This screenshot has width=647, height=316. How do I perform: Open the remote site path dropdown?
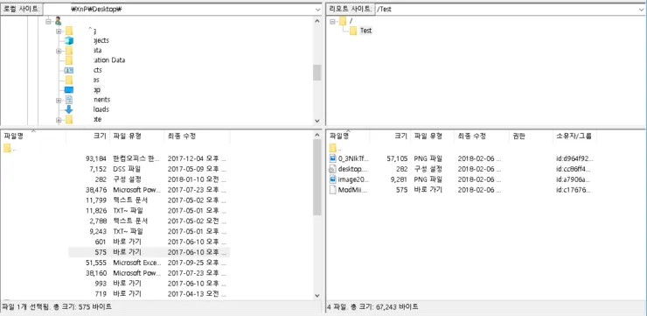(640, 9)
